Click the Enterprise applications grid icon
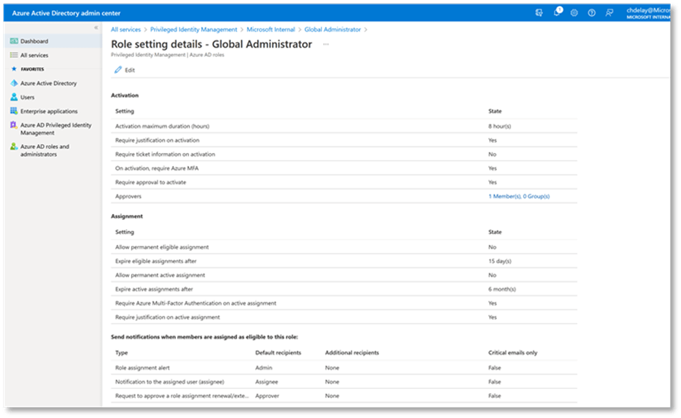Viewport: 681px width, 418px height. (x=14, y=111)
